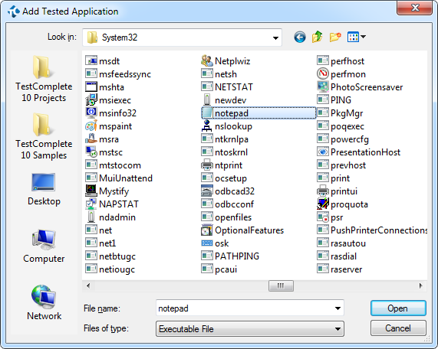Create a new folder

(x=335, y=37)
